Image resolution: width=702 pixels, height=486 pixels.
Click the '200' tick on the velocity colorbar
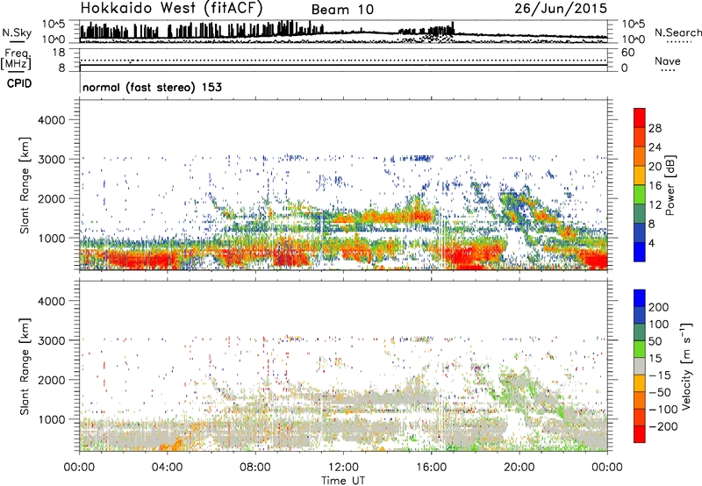coord(659,307)
